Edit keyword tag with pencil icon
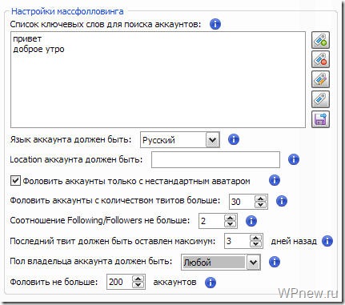Viewport: 345px width, 305px height. coord(320,79)
